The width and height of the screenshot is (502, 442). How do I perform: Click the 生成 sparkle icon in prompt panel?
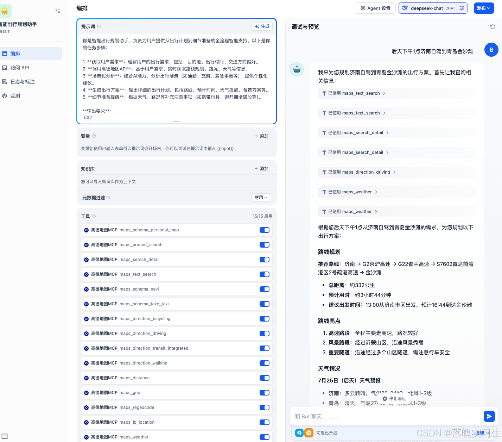coord(256,26)
